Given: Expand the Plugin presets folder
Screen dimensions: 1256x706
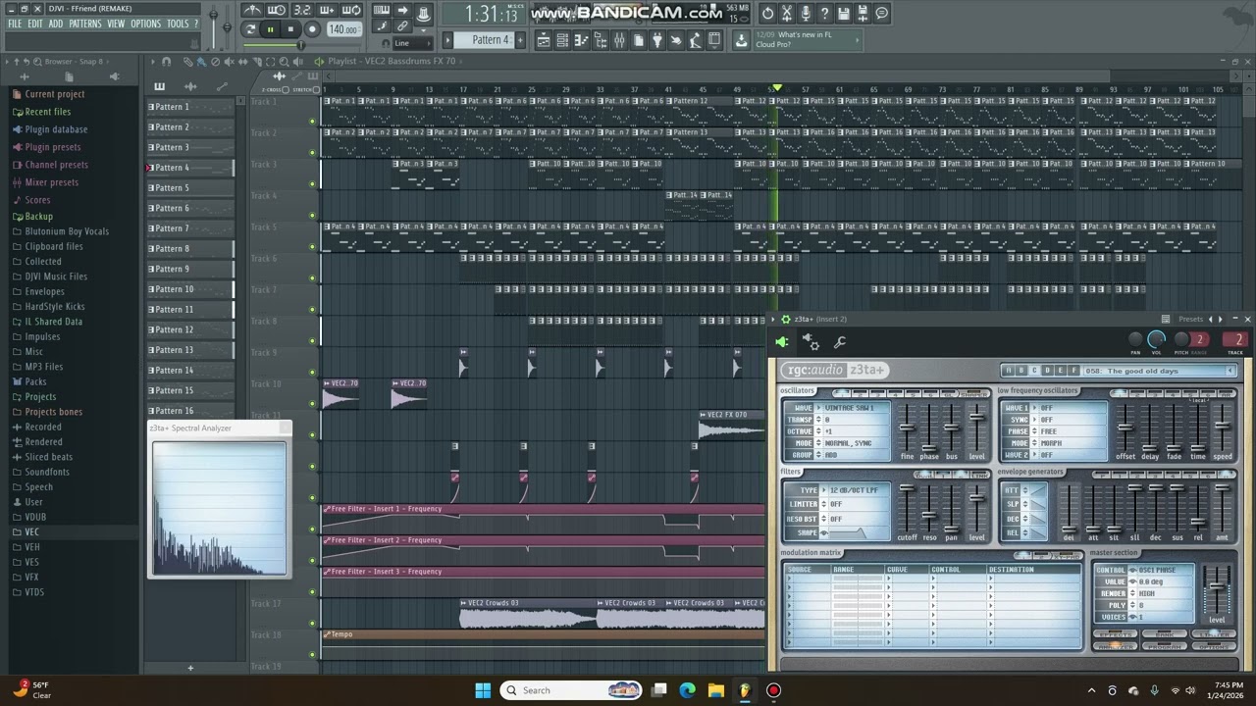Looking at the screenshot, I should 52,147.
